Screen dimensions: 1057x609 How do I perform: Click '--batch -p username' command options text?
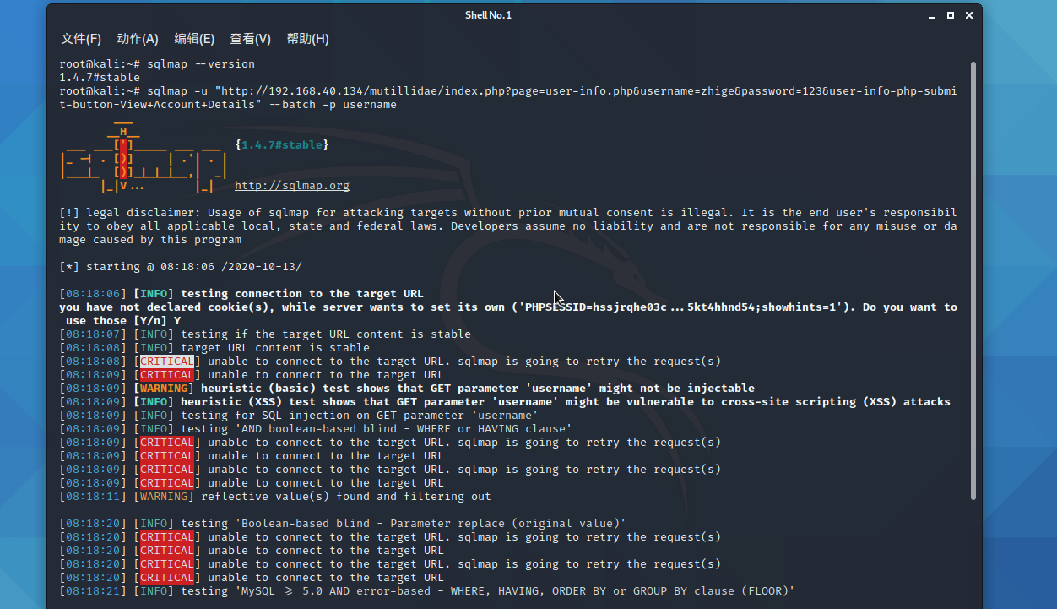pyautogui.click(x=333, y=105)
